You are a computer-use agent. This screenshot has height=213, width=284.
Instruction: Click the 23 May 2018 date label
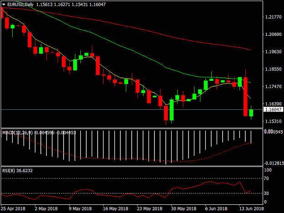(149, 208)
